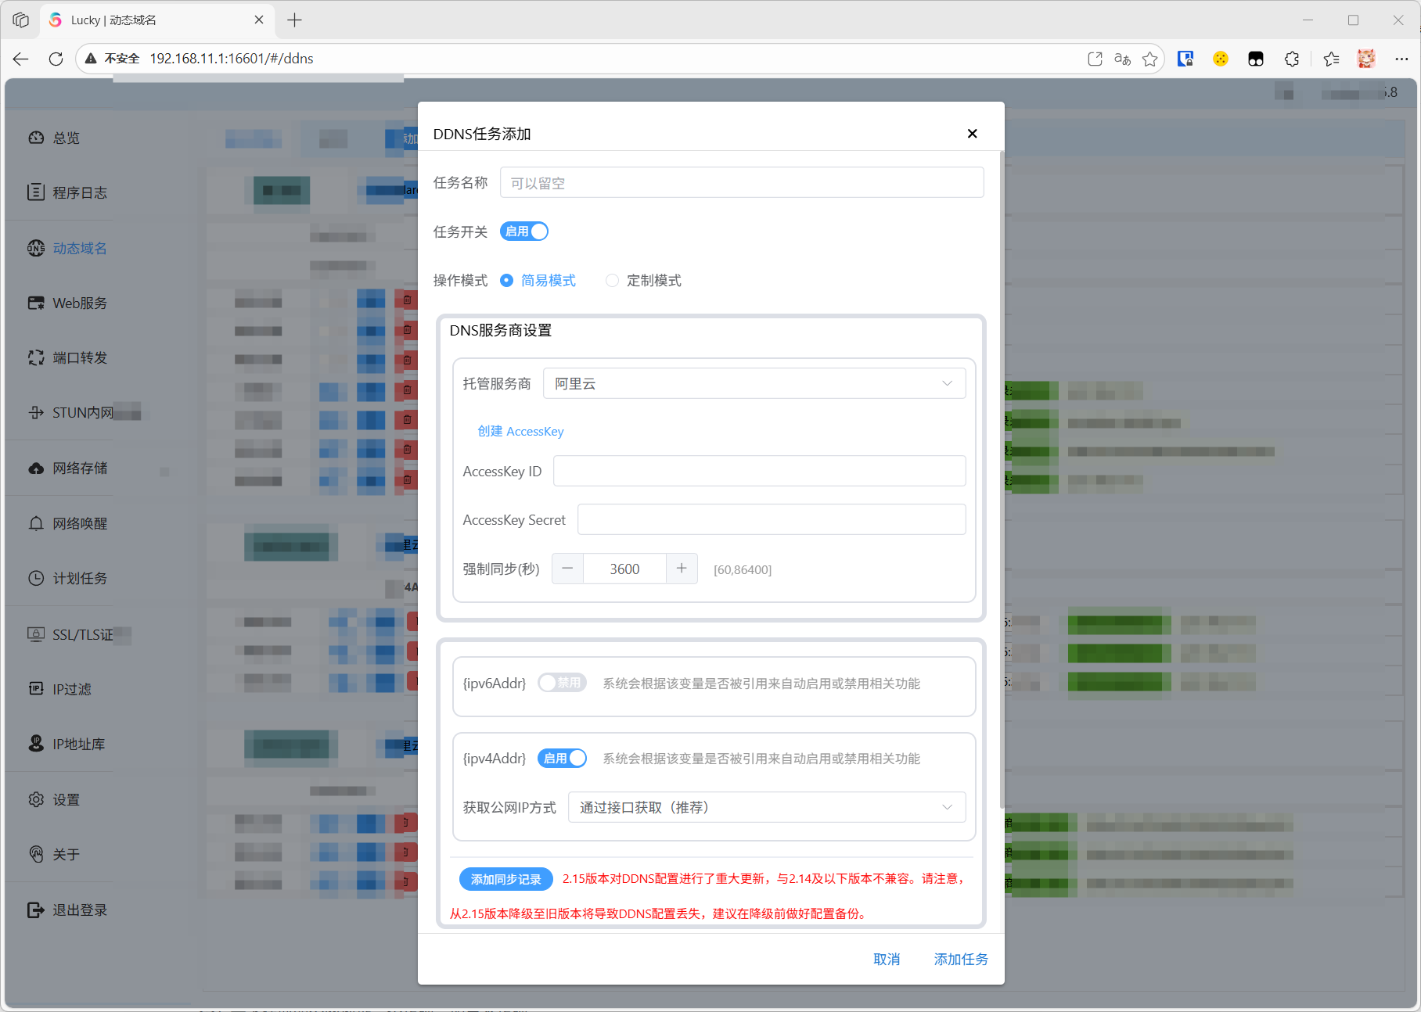This screenshot has width=1421, height=1012.
Task: Click the 创建 AccessKey link
Action: tap(520, 431)
